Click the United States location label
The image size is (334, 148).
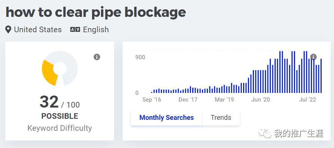(38, 30)
